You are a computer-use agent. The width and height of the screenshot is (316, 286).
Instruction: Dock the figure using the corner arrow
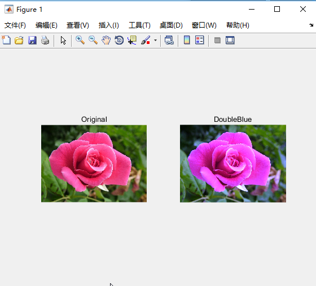click(311, 25)
